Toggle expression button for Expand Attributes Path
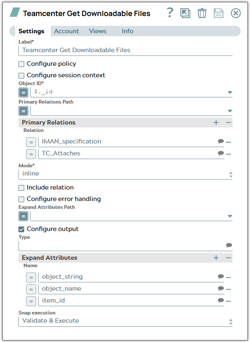 click(x=23, y=216)
